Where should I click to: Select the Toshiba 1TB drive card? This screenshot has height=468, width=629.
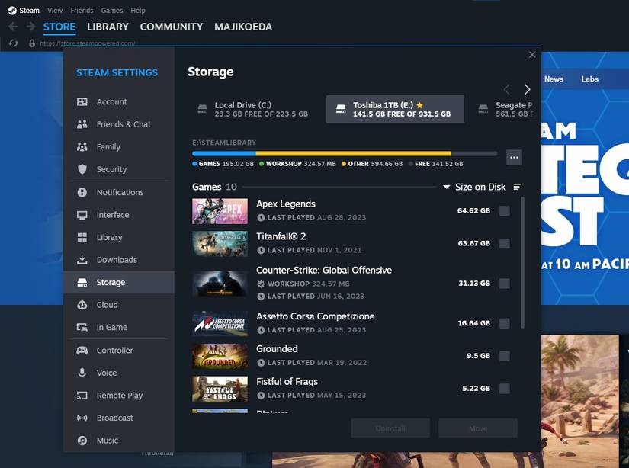395,108
